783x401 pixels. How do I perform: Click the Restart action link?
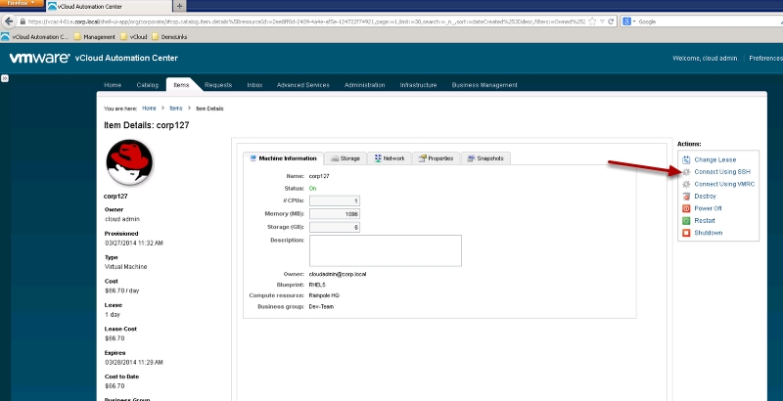[x=705, y=220]
